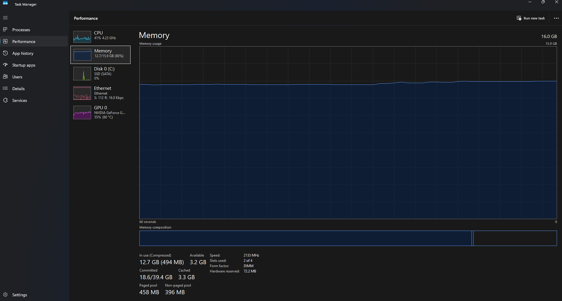This screenshot has height=301, width=562.
Task: Click the 15.9 GB graph maximum label
Action: 551,44
